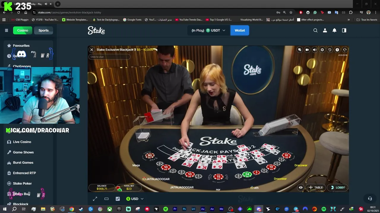Open the game help question mark
380x213 pixels.
(x=337, y=50)
